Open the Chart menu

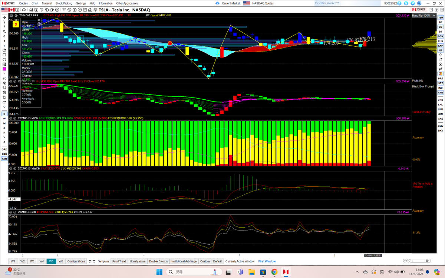35,3
